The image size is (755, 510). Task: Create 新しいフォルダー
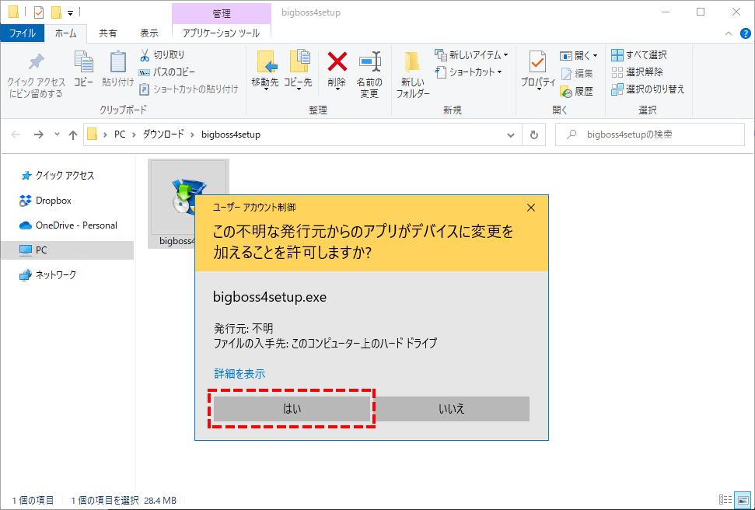pyautogui.click(x=413, y=75)
